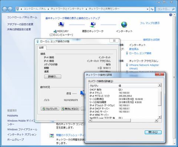Open アダプターの設定の変更 link
178x147 pixels.
pyautogui.click(x=20, y=24)
